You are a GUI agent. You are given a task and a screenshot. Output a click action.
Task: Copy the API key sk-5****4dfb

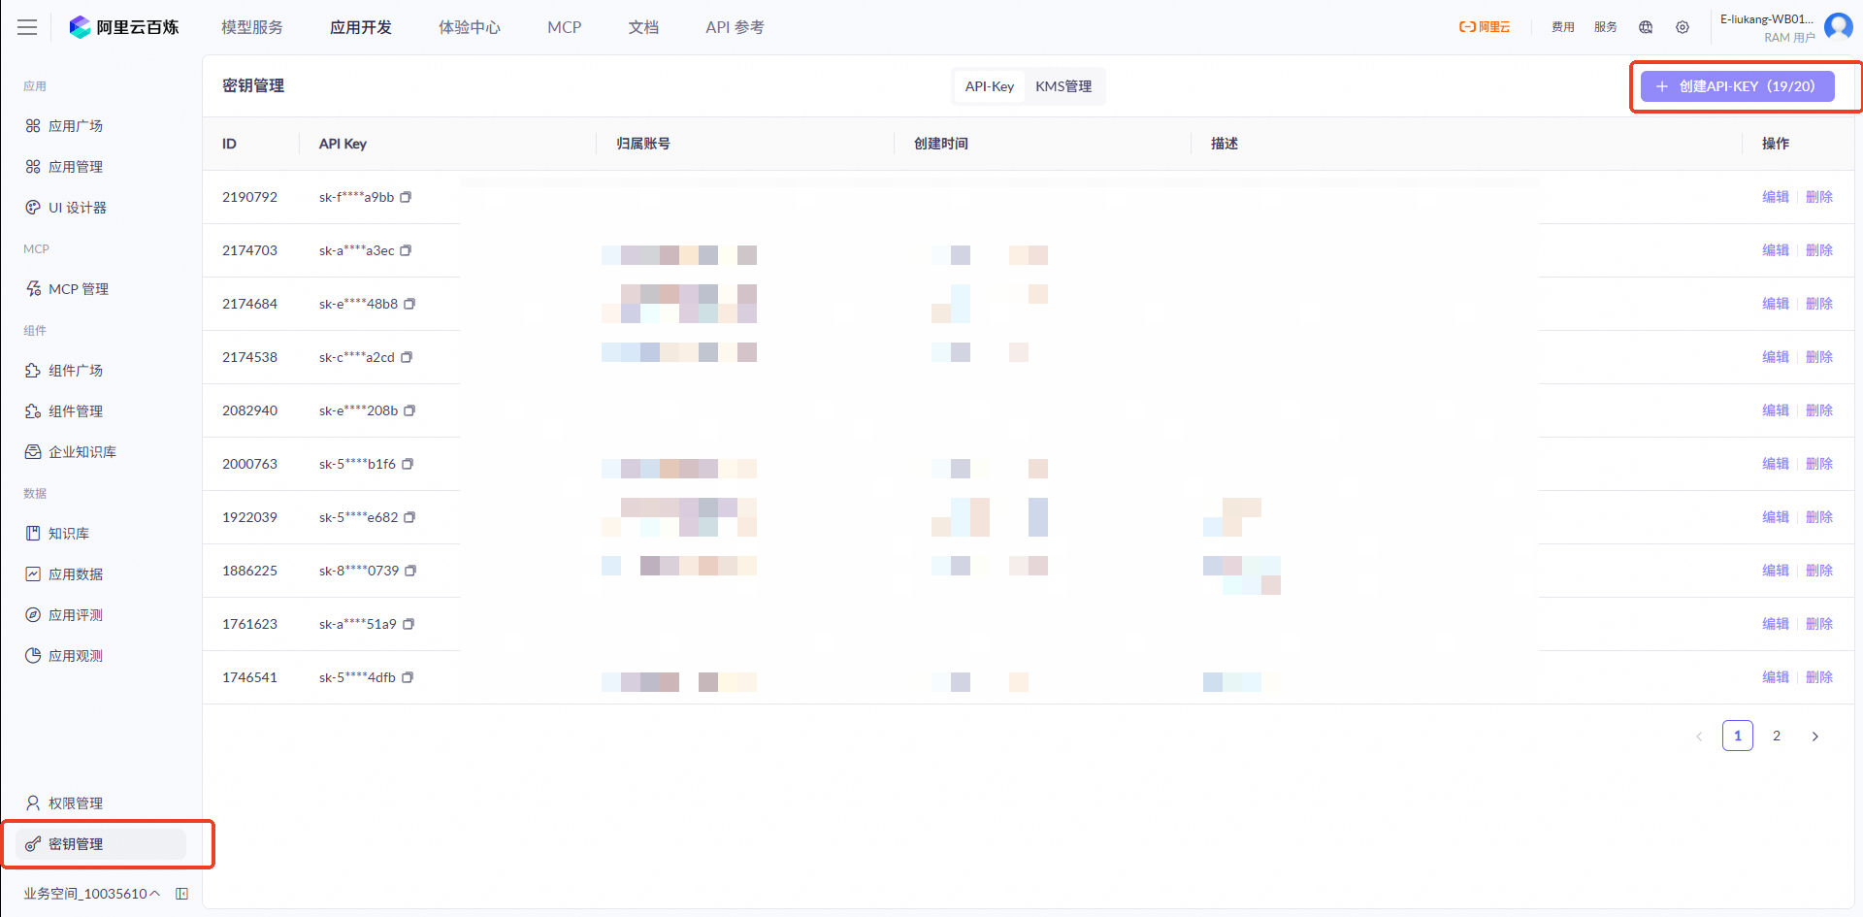click(x=408, y=677)
